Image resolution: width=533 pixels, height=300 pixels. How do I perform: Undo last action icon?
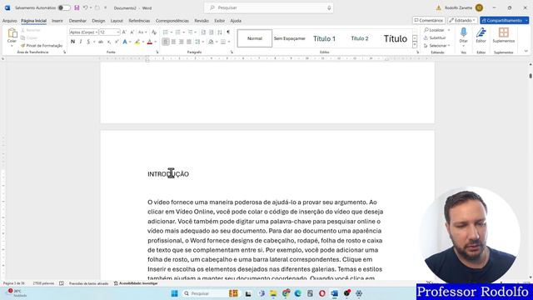tap(85, 7)
